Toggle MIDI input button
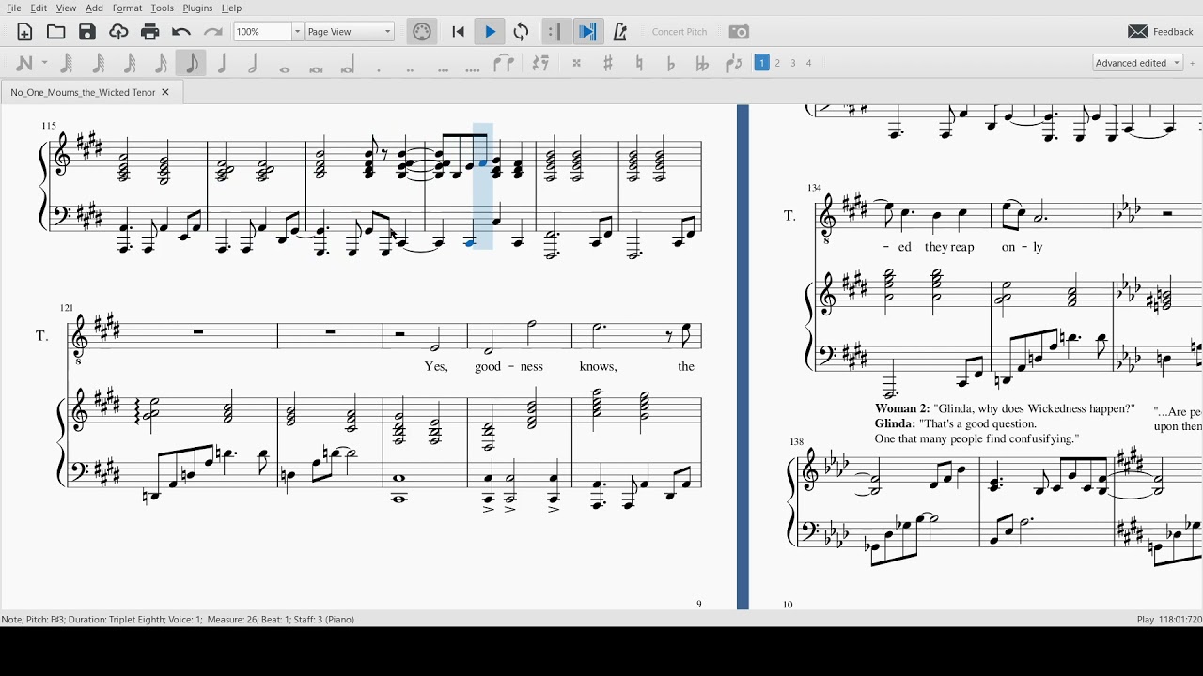The height and width of the screenshot is (676, 1203). coord(422,32)
